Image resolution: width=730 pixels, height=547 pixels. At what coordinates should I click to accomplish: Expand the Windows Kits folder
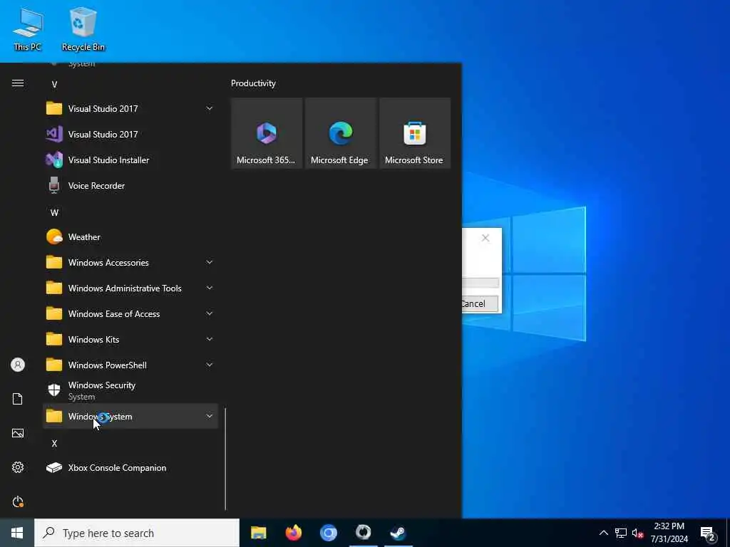pyautogui.click(x=130, y=340)
